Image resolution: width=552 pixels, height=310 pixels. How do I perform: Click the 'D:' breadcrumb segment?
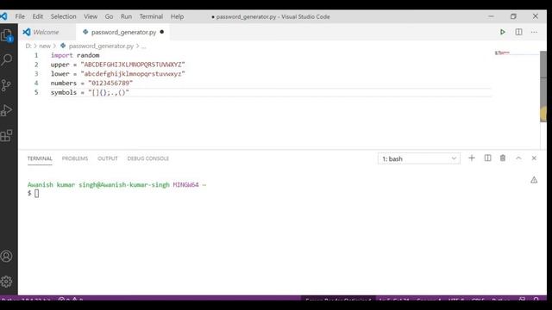28,46
